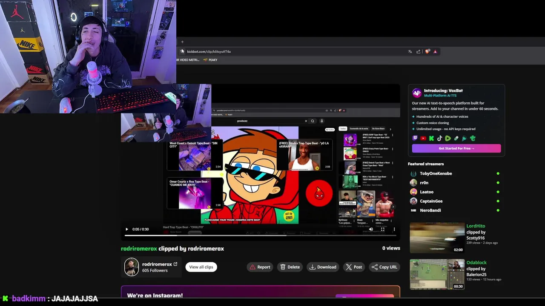Click the Odablock clip title link
Viewport: 545px width, 306px height.
coord(476,263)
